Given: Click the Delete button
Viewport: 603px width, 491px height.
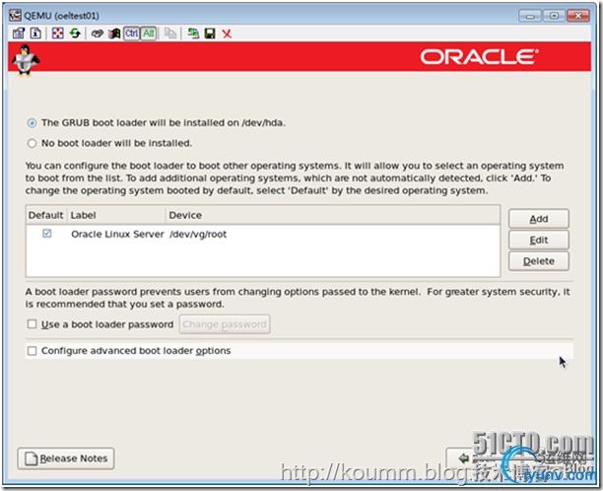Looking at the screenshot, I should point(538,261).
